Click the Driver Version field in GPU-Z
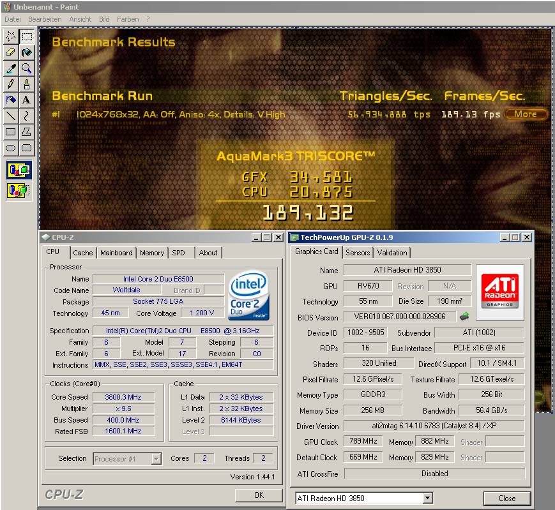The width and height of the screenshot is (555, 510). tap(434, 426)
